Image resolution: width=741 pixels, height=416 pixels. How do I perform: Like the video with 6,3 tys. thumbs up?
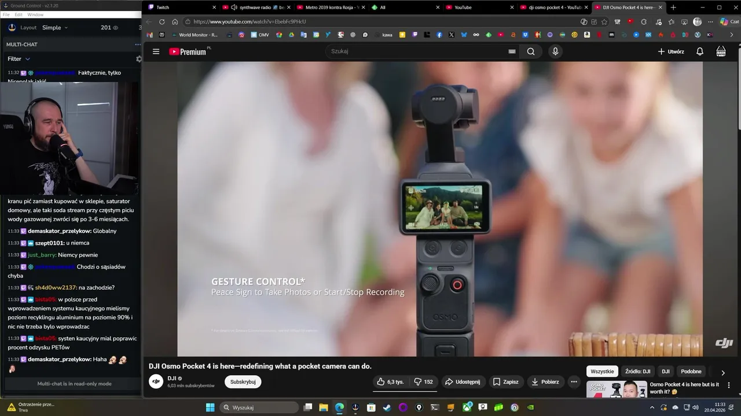[390, 382]
